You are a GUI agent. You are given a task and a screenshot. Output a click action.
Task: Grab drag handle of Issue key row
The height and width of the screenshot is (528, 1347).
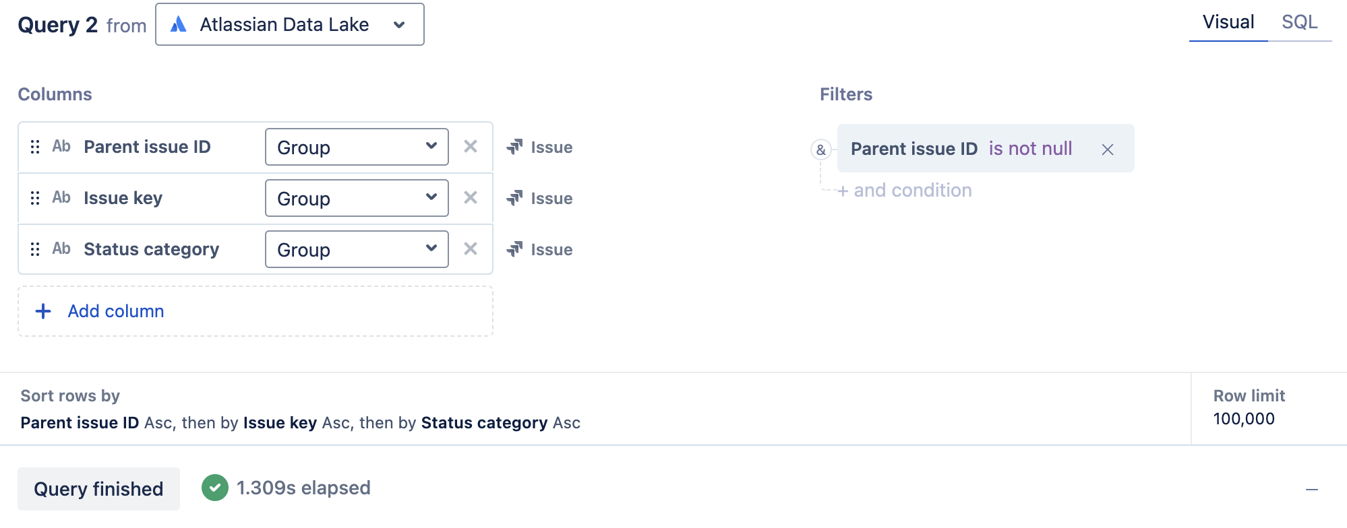point(35,198)
